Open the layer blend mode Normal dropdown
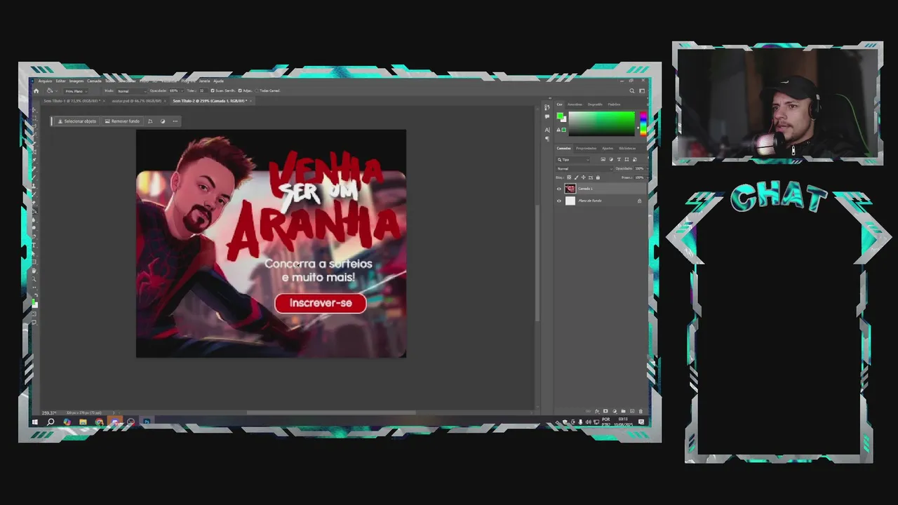The image size is (898, 505). (584, 168)
